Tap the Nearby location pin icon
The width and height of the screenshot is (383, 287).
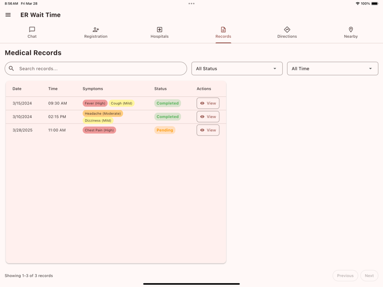point(351,30)
